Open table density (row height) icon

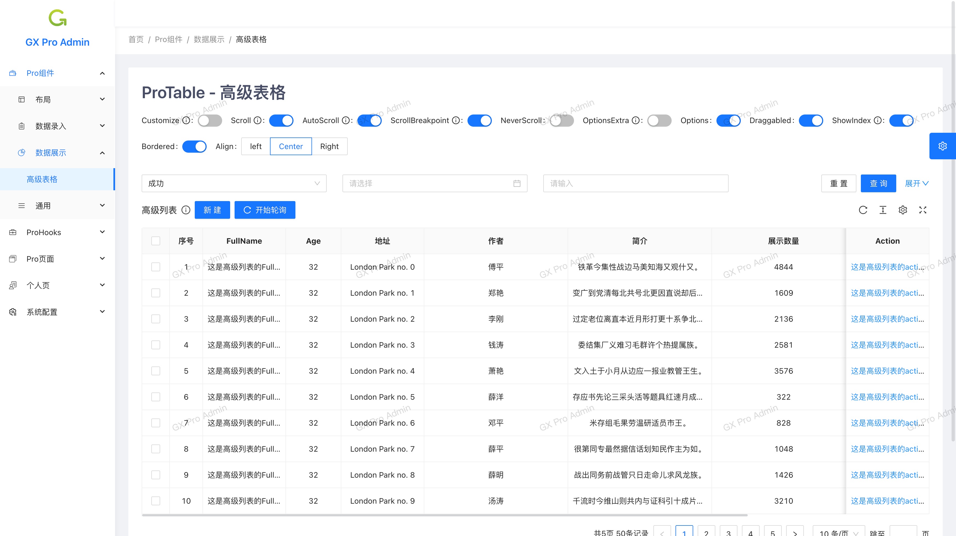tap(883, 210)
